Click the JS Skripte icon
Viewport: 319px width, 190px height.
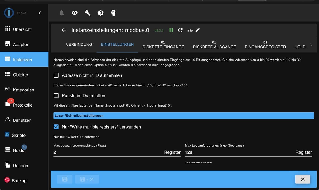tap(7, 134)
